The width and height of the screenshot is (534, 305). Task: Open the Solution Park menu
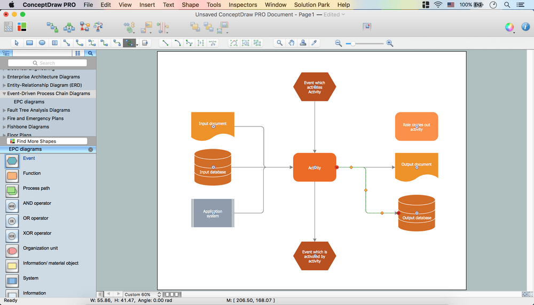pos(312,5)
